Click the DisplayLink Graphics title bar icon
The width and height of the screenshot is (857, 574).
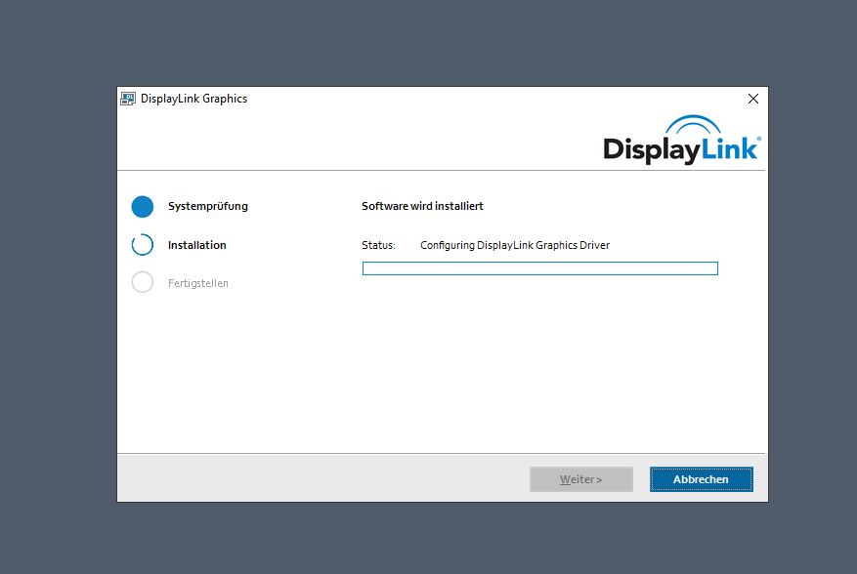(128, 99)
